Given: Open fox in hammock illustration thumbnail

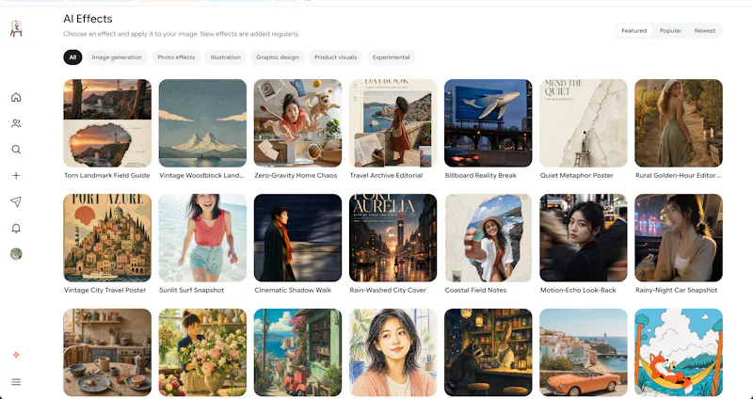Looking at the screenshot, I should (x=679, y=353).
